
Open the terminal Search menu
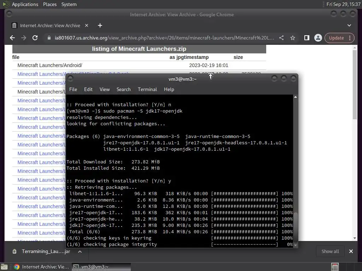click(123, 89)
